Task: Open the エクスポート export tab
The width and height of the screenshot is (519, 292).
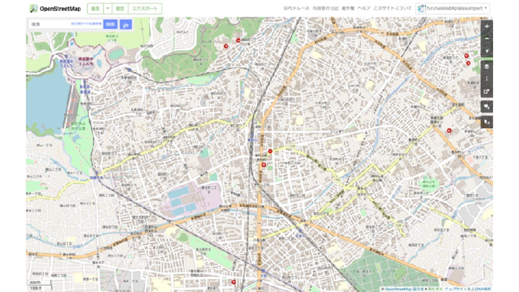Action: tap(145, 9)
